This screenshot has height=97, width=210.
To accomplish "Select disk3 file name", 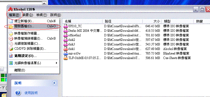I will tap(72, 44).
